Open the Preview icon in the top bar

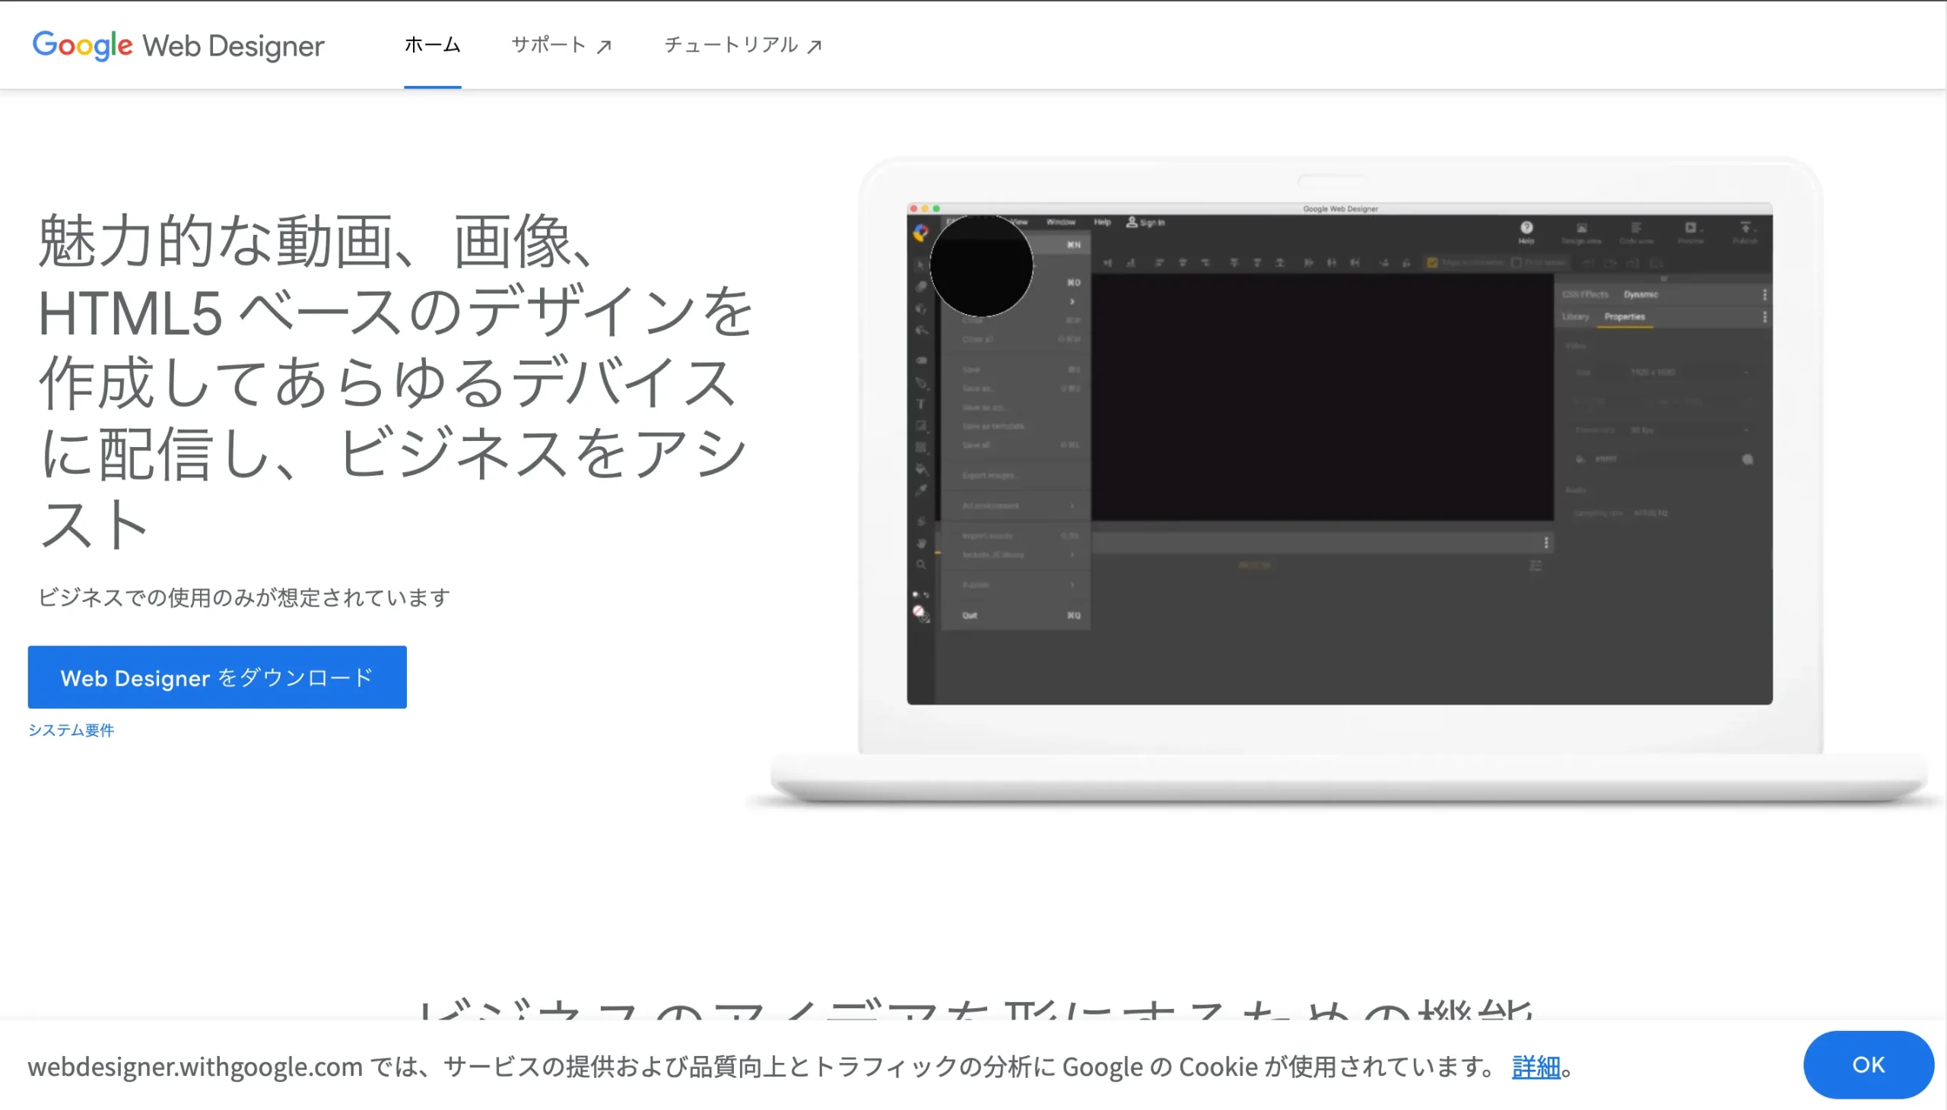click(1690, 229)
